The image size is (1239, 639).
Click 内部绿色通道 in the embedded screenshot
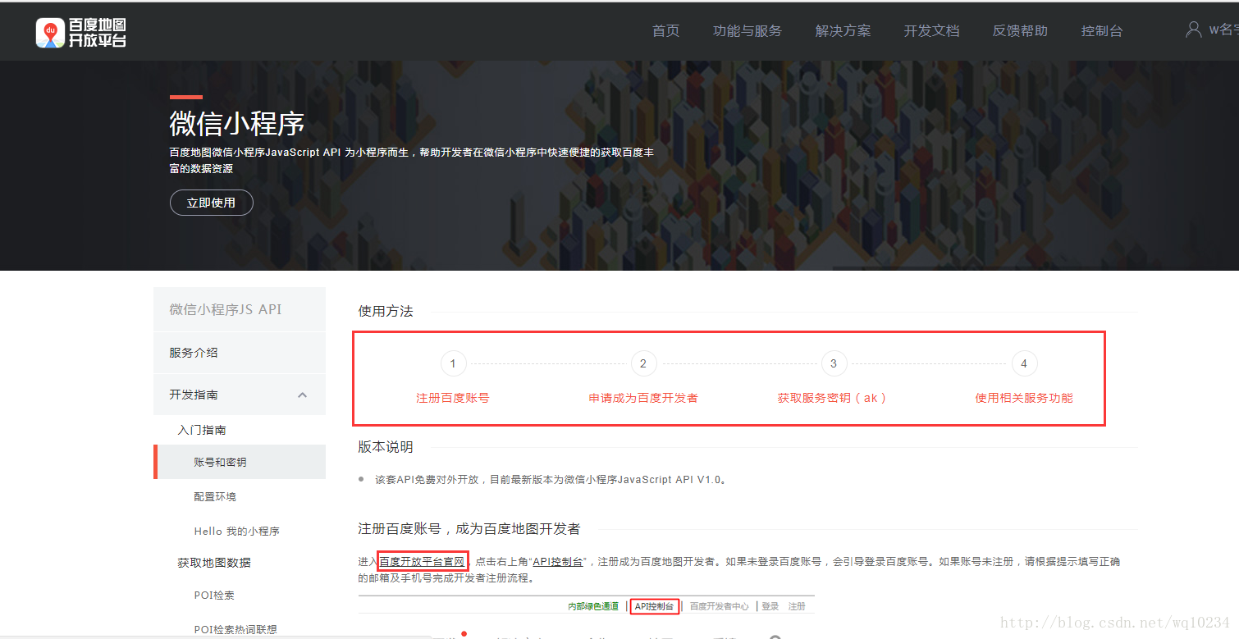[593, 607]
